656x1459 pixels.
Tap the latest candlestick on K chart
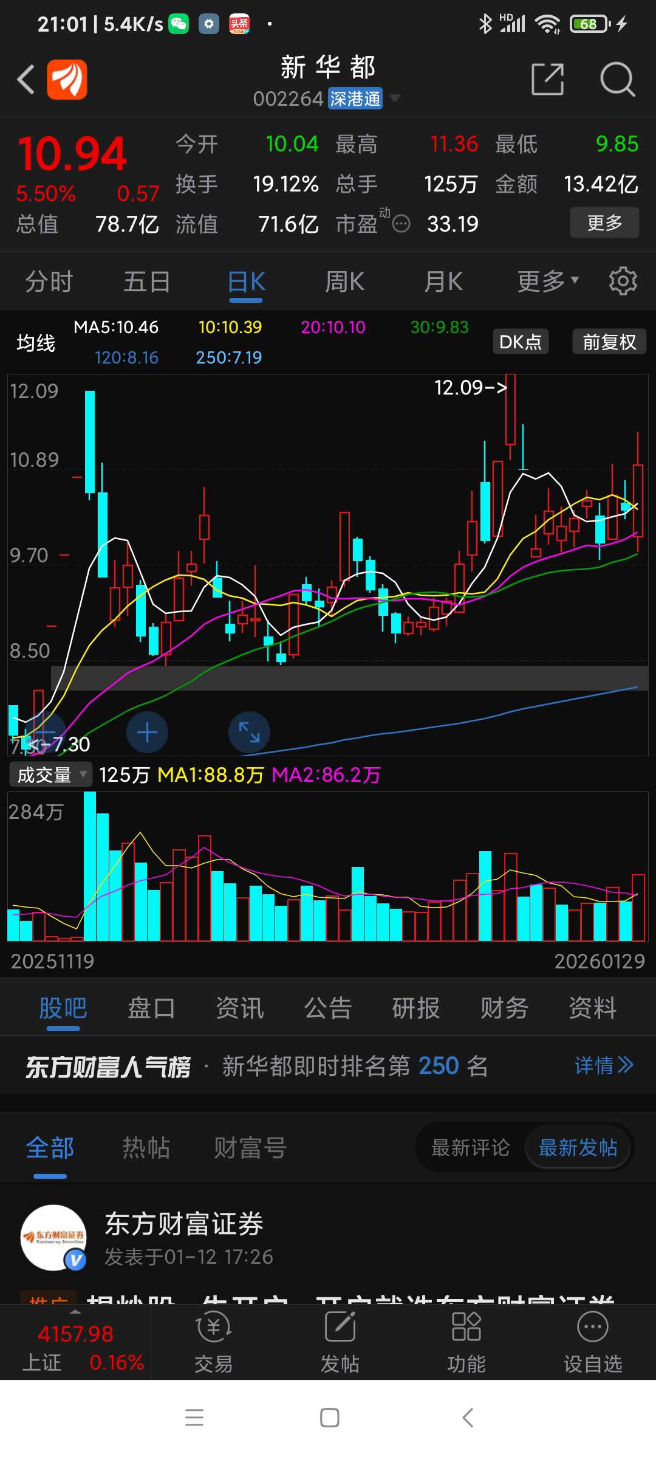(638, 501)
